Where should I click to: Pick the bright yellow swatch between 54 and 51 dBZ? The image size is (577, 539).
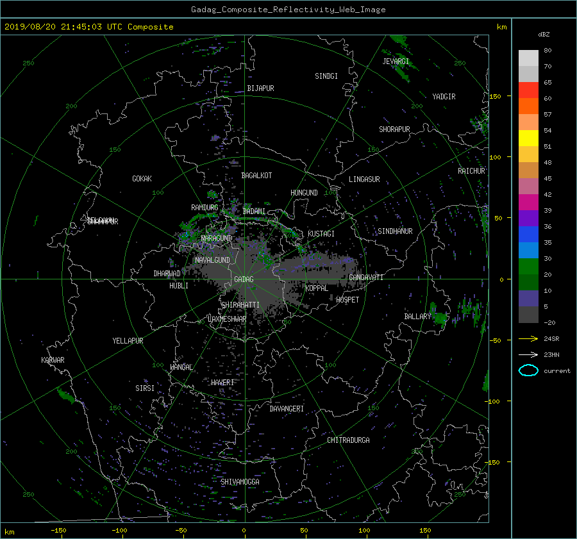pyautogui.click(x=528, y=138)
